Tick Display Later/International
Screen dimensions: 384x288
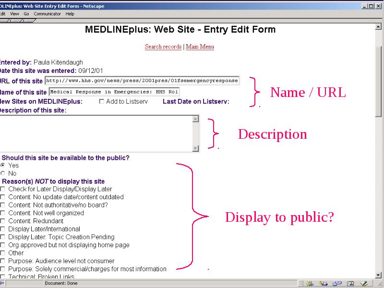[x=2, y=229]
